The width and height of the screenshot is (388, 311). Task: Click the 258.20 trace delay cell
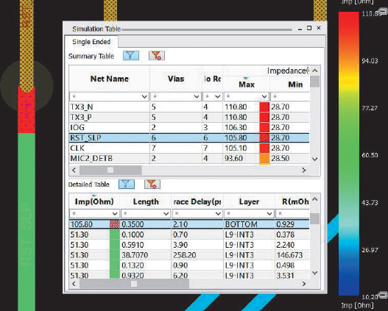197,255
